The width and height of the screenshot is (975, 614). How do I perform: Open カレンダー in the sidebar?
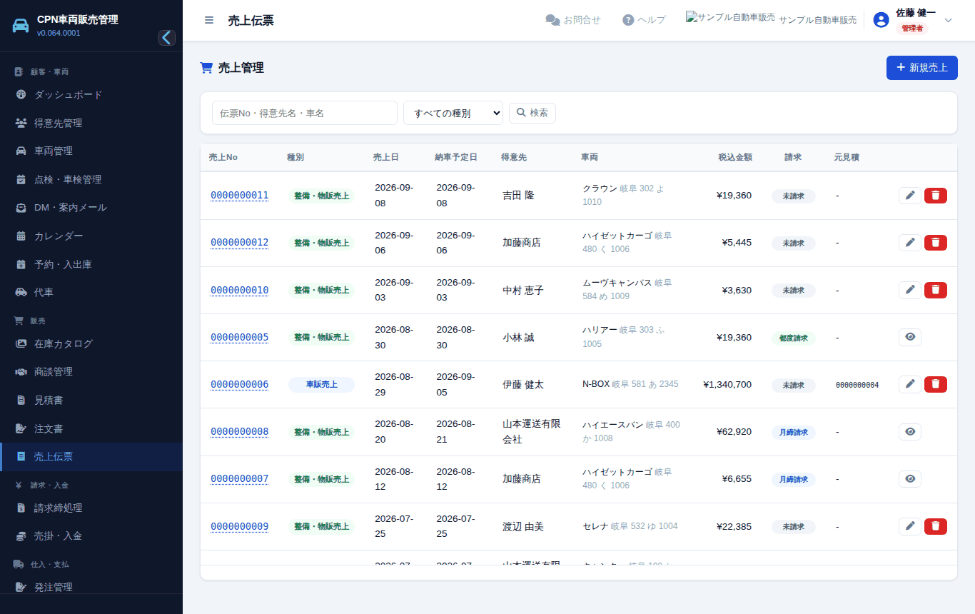point(91,236)
